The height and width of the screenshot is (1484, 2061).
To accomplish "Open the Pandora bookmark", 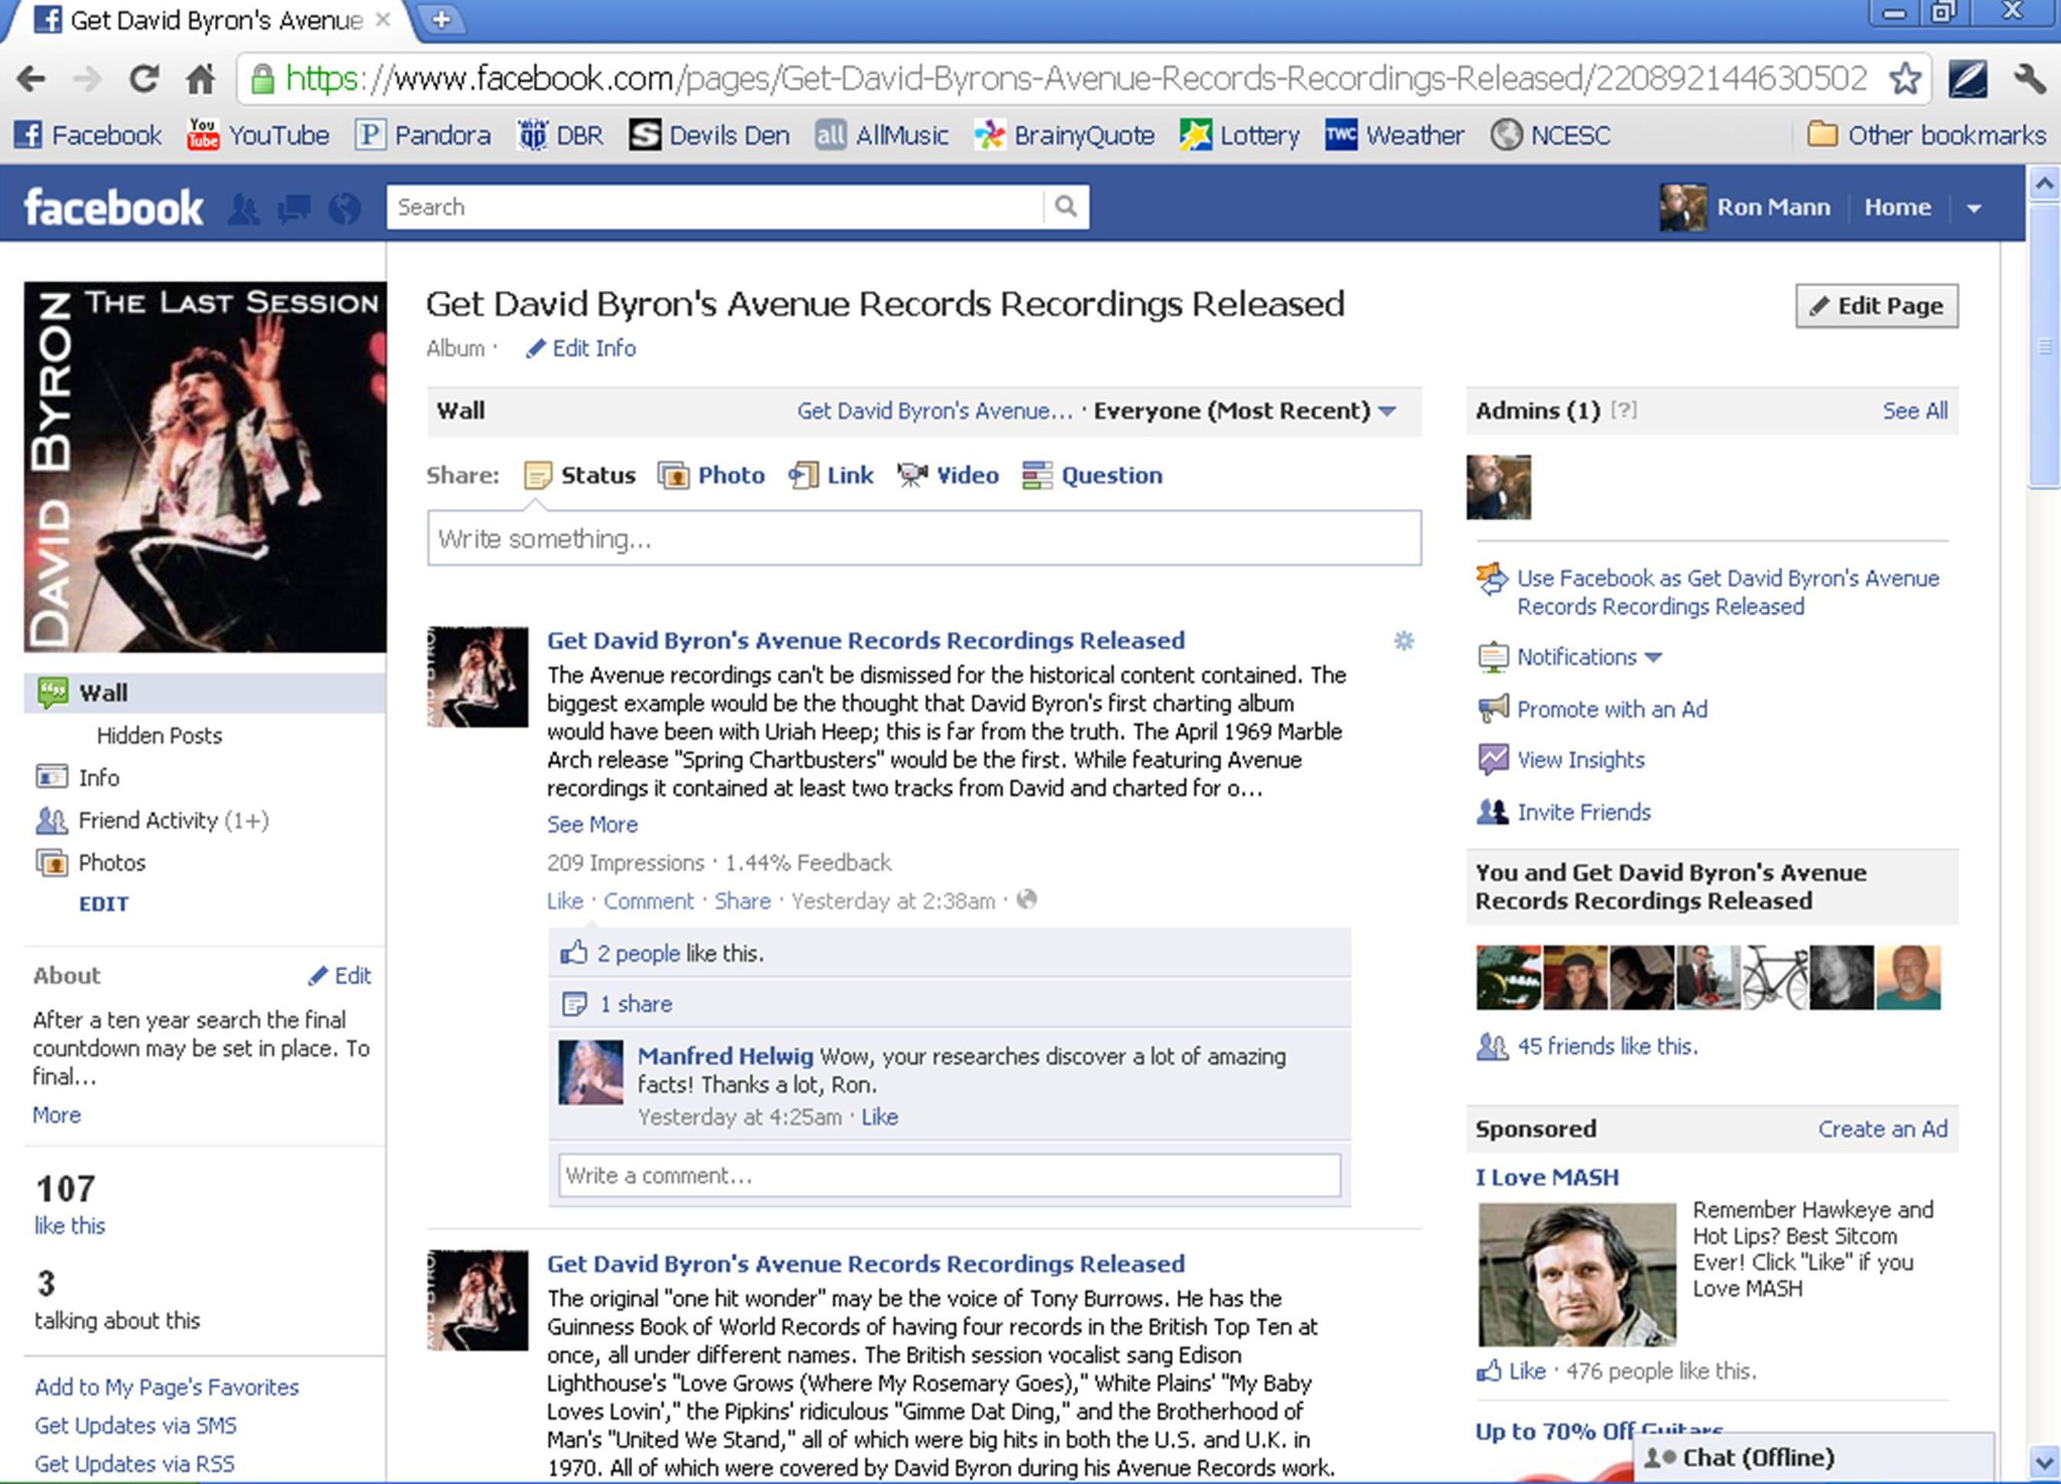I will (x=422, y=135).
